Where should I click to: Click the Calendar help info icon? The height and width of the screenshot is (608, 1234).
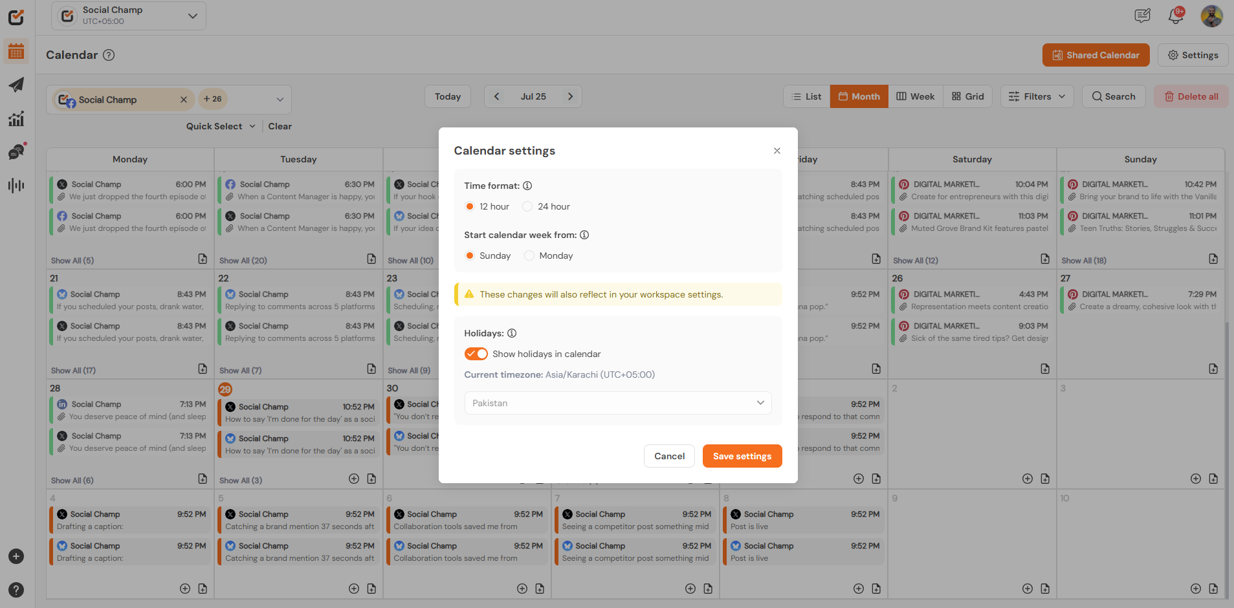[x=109, y=55]
